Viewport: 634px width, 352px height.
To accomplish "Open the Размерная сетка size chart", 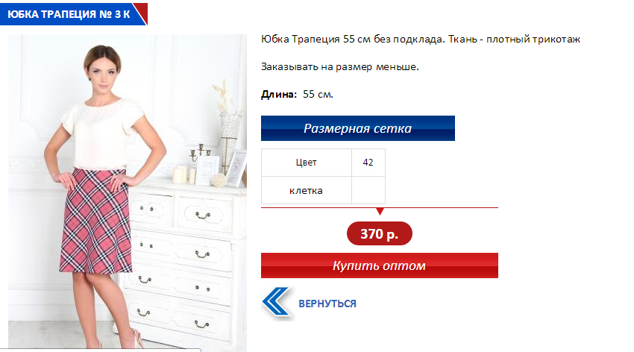I will 358,128.
